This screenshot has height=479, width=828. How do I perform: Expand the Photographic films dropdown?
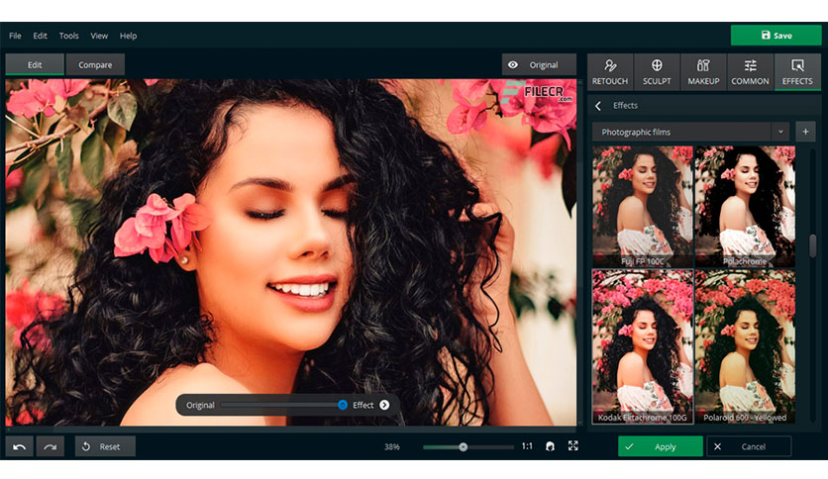pyautogui.click(x=780, y=132)
